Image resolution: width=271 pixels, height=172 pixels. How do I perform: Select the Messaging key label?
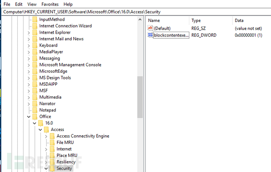coord(49,58)
